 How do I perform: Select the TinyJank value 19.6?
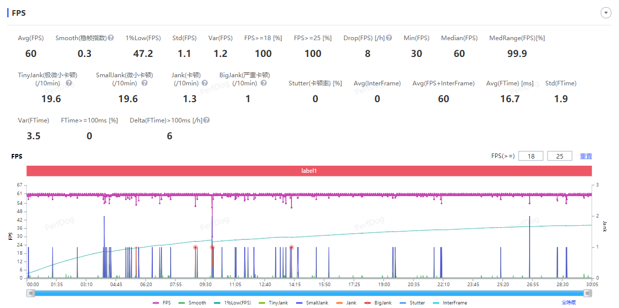pos(51,99)
